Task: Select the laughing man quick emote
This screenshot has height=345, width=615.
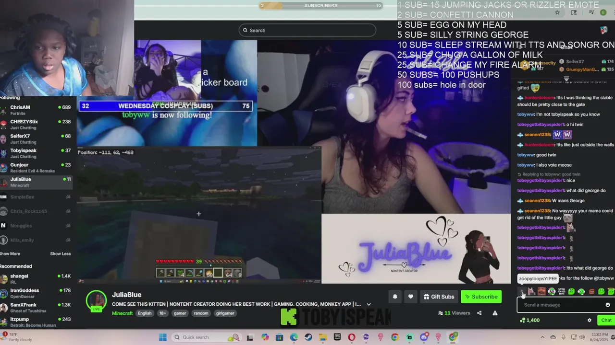Action: point(541,291)
